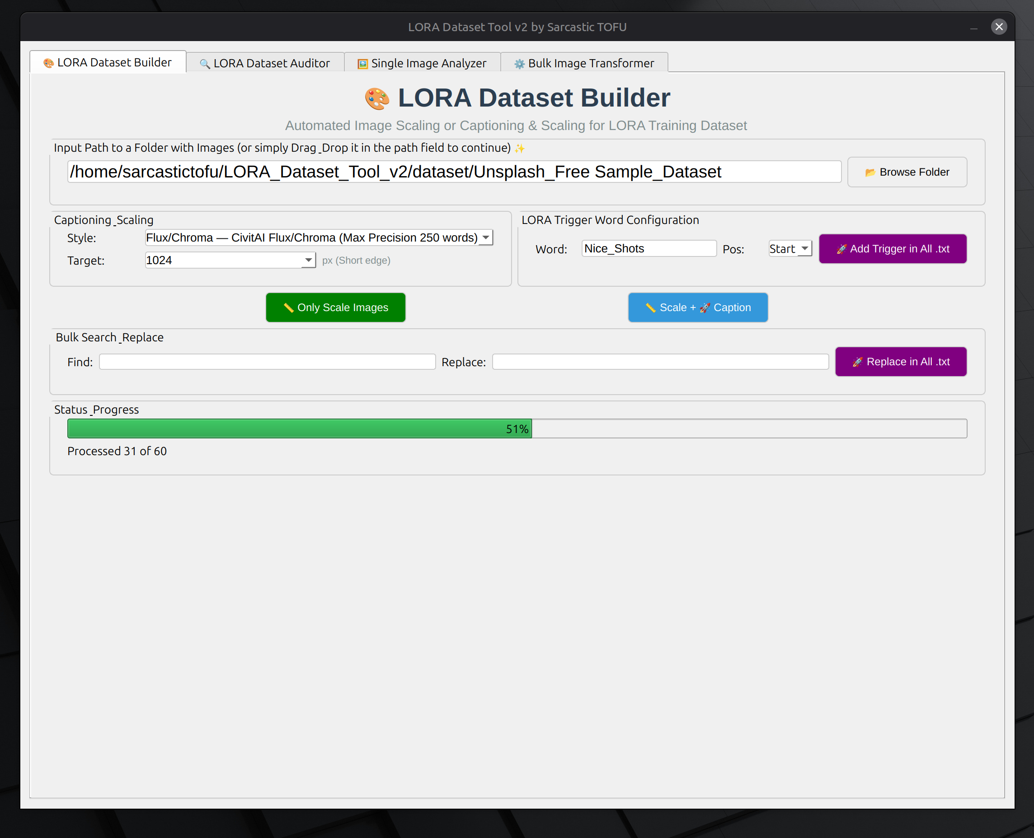
Task: Click the picture icon on the Single Image Analyzer tab
Action: point(362,64)
